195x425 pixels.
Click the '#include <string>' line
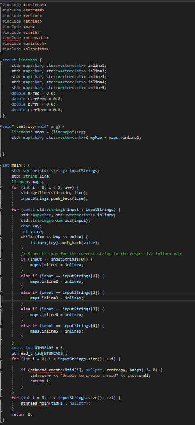click(22, 21)
